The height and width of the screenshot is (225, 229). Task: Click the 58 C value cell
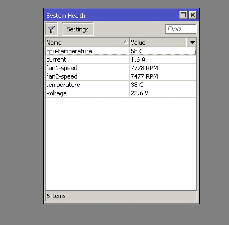137,51
